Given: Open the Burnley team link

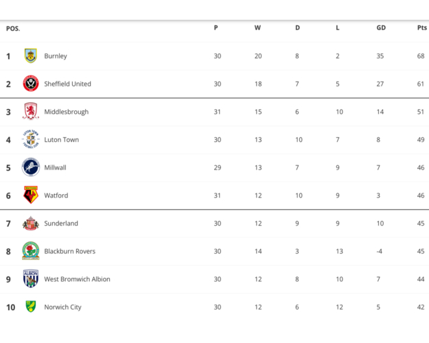Looking at the screenshot, I should pyautogui.click(x=56, y=56).
